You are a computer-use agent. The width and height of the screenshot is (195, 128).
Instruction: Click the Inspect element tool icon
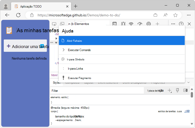click(x=54, y=24)
